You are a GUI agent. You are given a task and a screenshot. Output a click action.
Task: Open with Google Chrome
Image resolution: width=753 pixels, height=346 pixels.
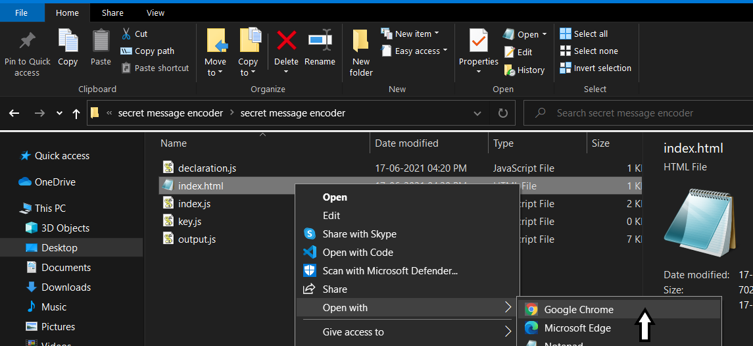(578, 310)
